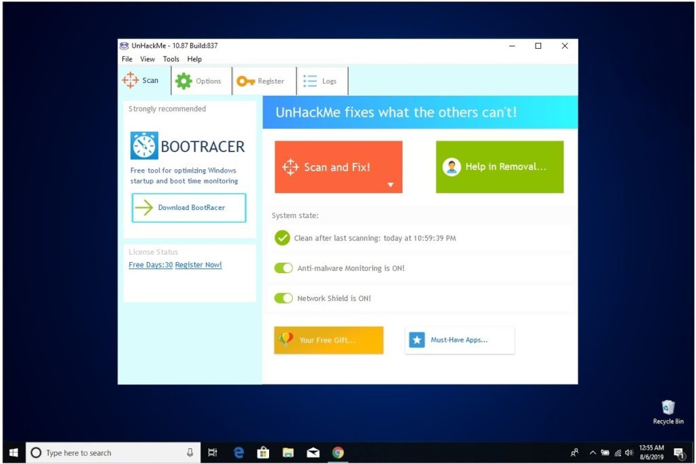Switch to the Scan tab

point(142,80)
